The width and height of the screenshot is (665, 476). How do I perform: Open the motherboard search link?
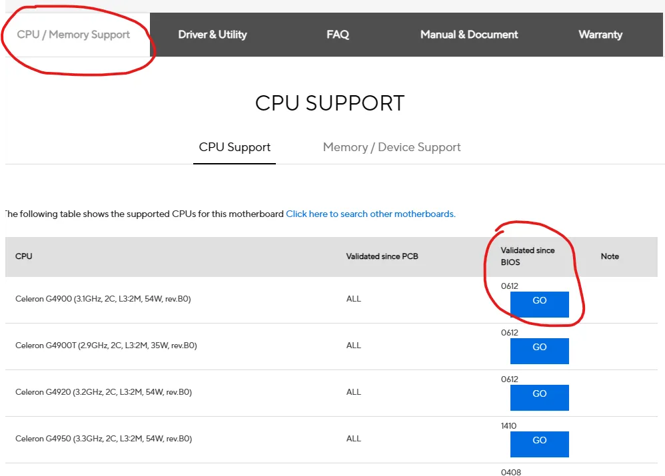[370, 214]
